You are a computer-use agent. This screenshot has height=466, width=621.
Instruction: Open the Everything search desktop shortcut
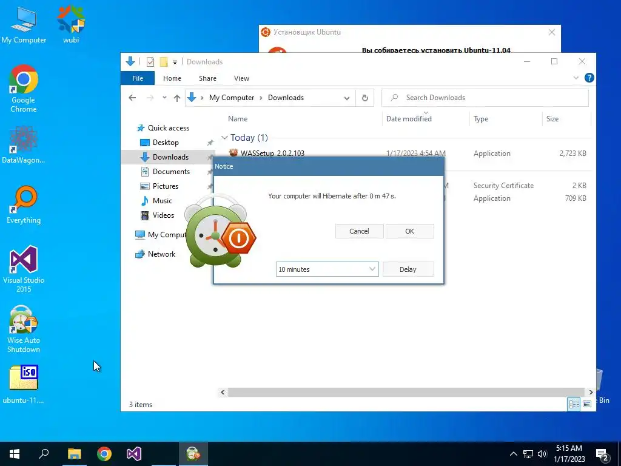point(24,205)
